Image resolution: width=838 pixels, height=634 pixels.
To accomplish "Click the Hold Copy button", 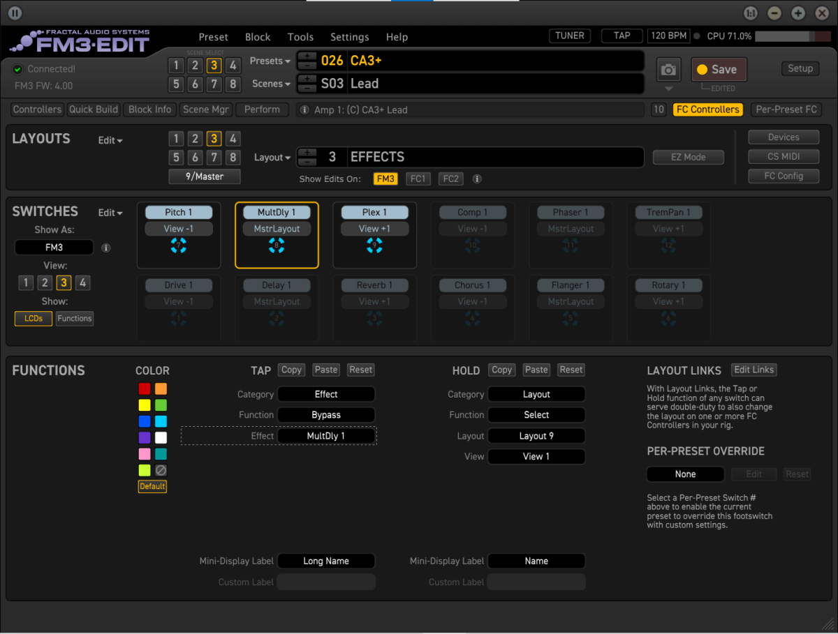I will click(x=501, y=370).
